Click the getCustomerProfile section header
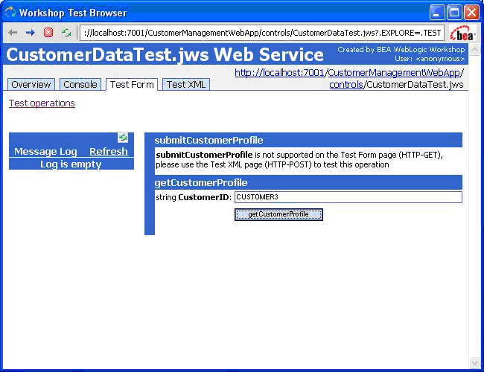This screenshot has height=372, width=484. (308, 182)
